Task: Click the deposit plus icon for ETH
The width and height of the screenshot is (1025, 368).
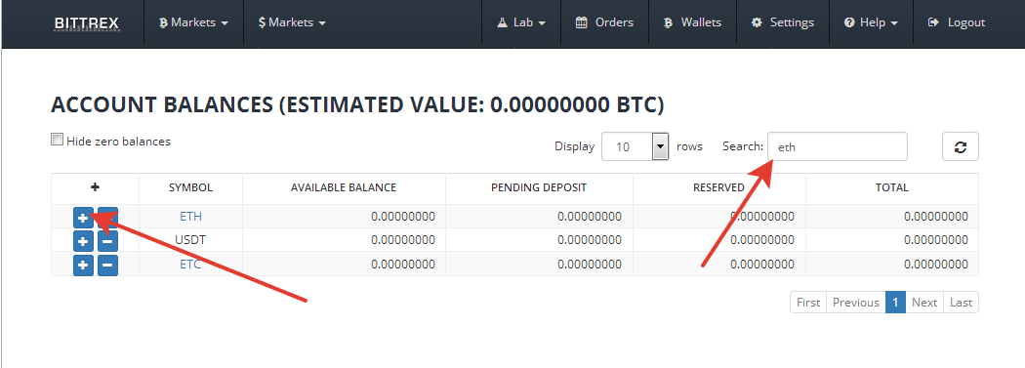Action: coord(83,217)
